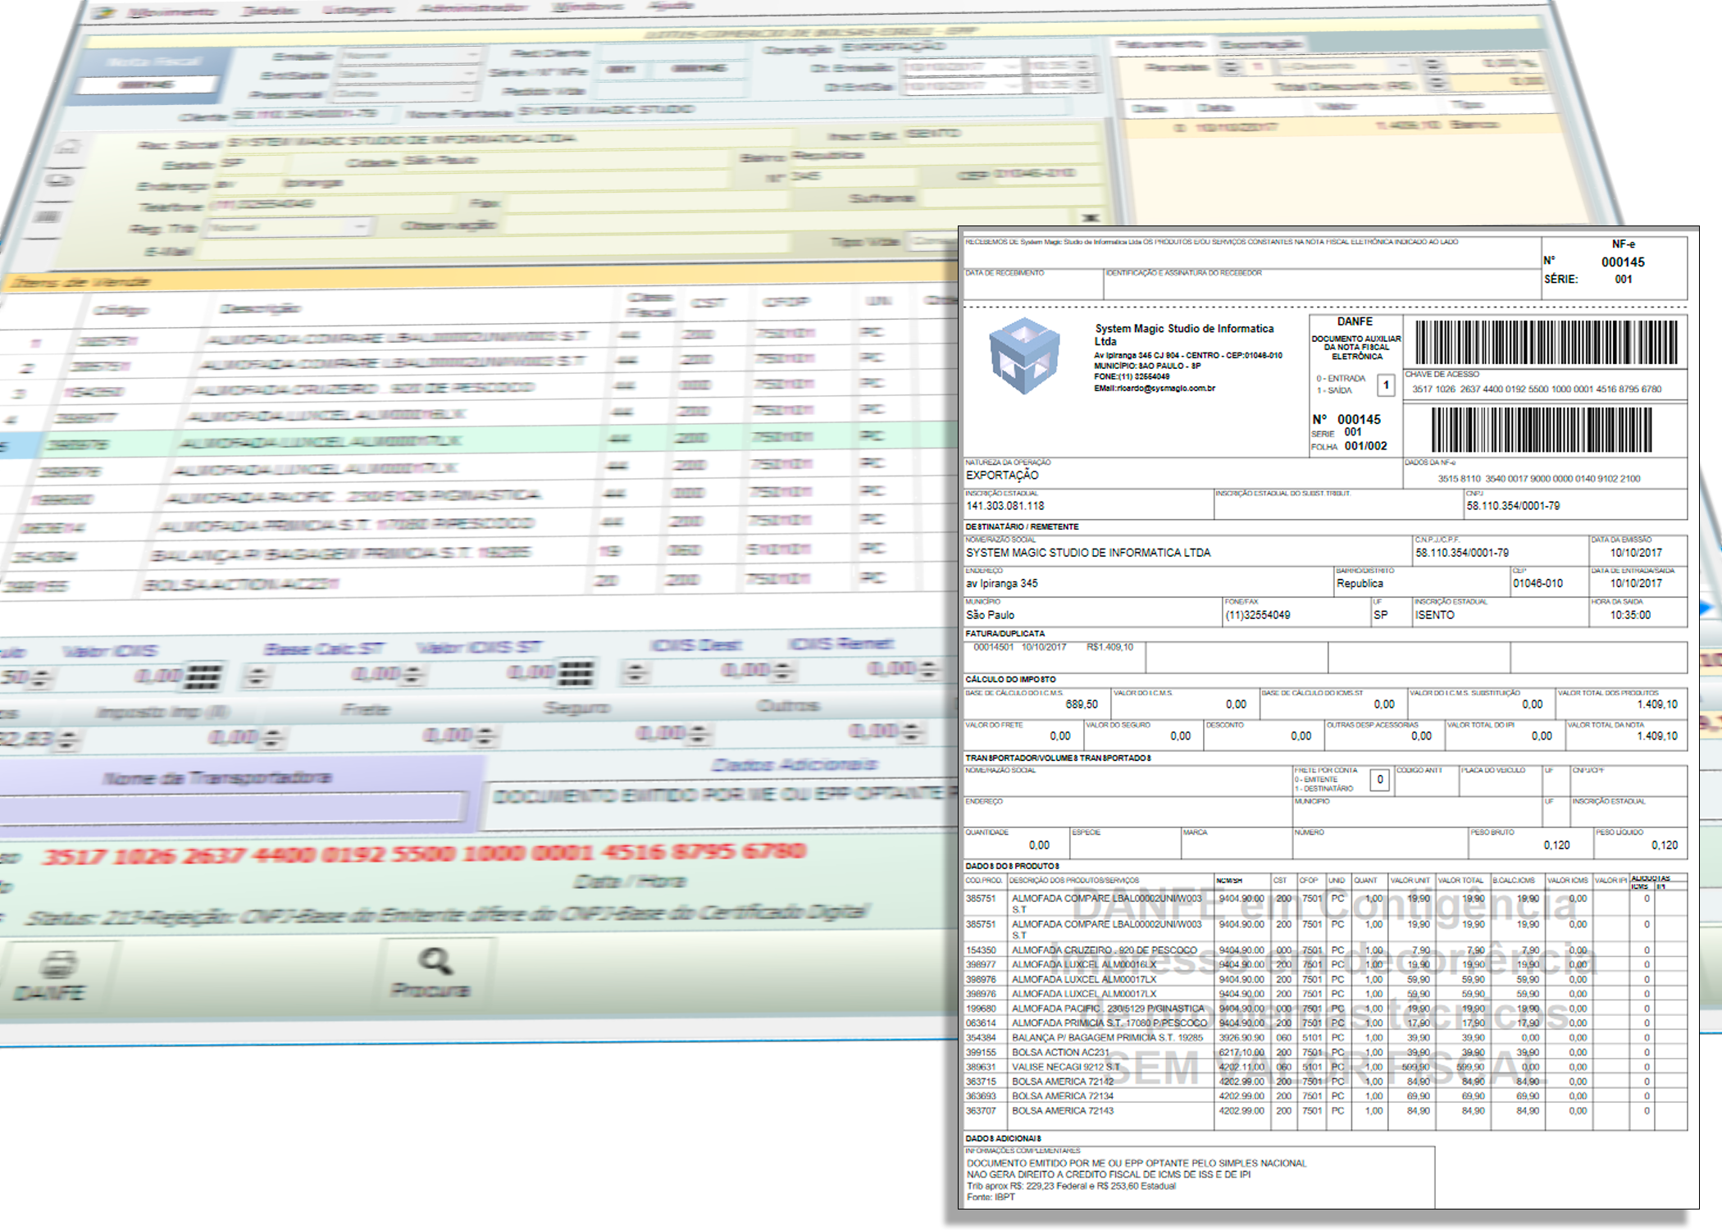Click the Descrição column header in items grid
This screenshot has height=1230, width=1722.
[x=260, y=308]
